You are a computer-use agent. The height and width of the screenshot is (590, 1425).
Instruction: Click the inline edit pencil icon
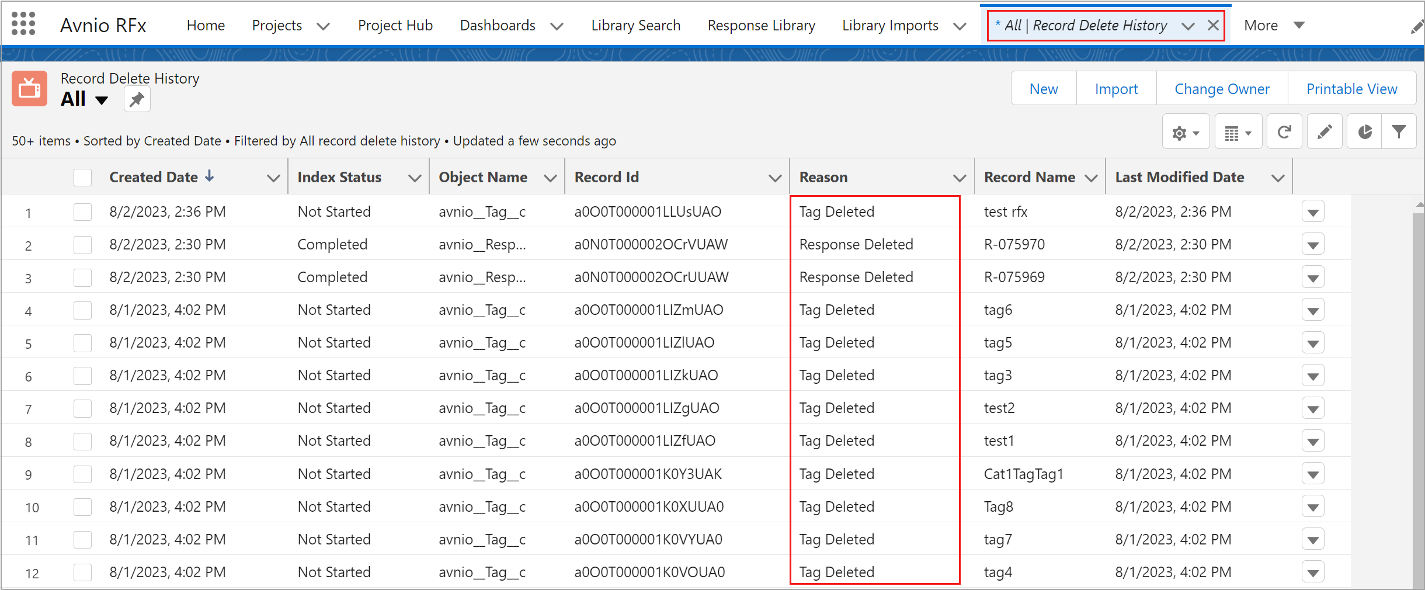click(1325, 133)
